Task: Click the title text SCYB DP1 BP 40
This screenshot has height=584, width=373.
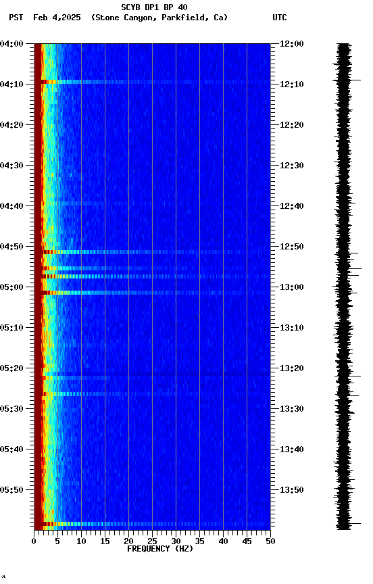Action: click(154, 7)
